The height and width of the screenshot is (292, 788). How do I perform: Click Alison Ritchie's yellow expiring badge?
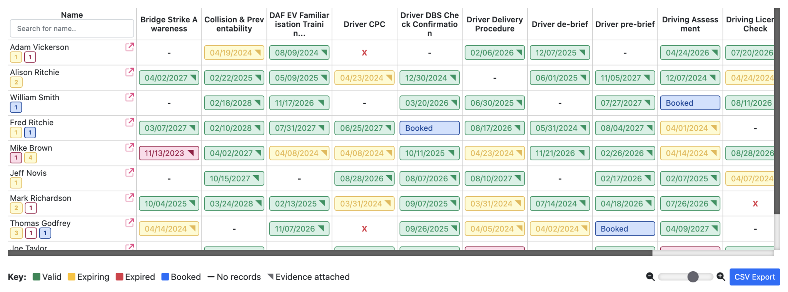(x=16, y=82)
